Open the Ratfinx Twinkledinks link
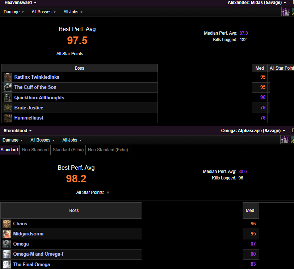294x269 pixels. 37,77
